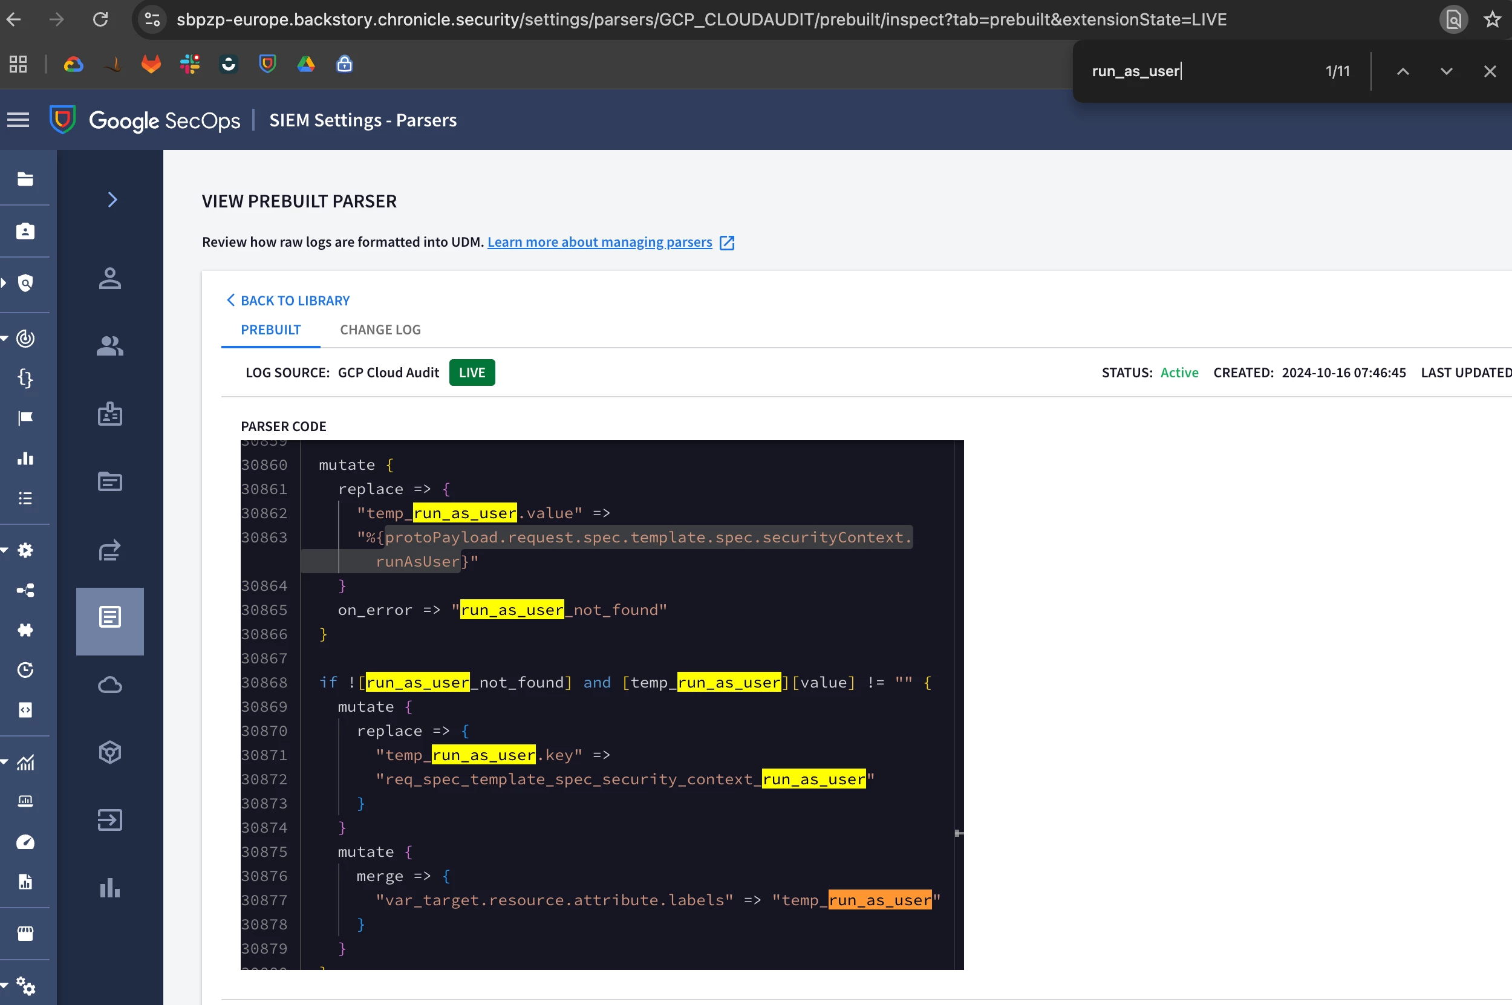Bookmark this page with star
Screen dimensions: 1512x1005
pyautogui.click(x=1492, y=20)
